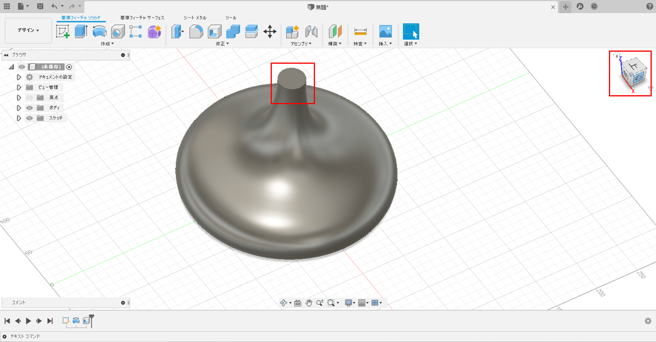Select the Move/Copy cross-arrows tool

coord(269,31)
